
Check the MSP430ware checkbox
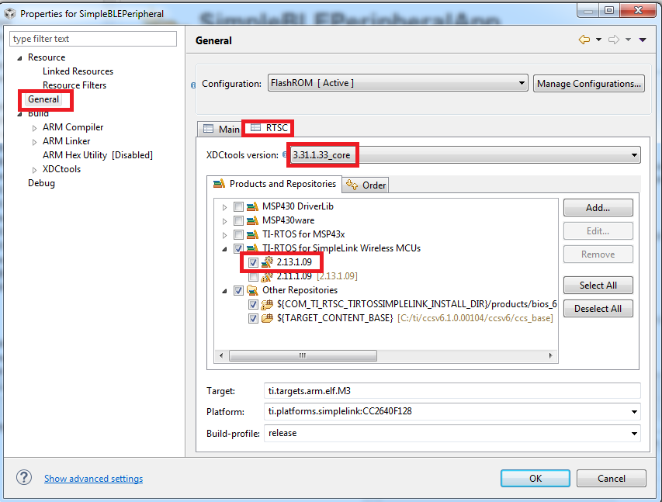238,221
